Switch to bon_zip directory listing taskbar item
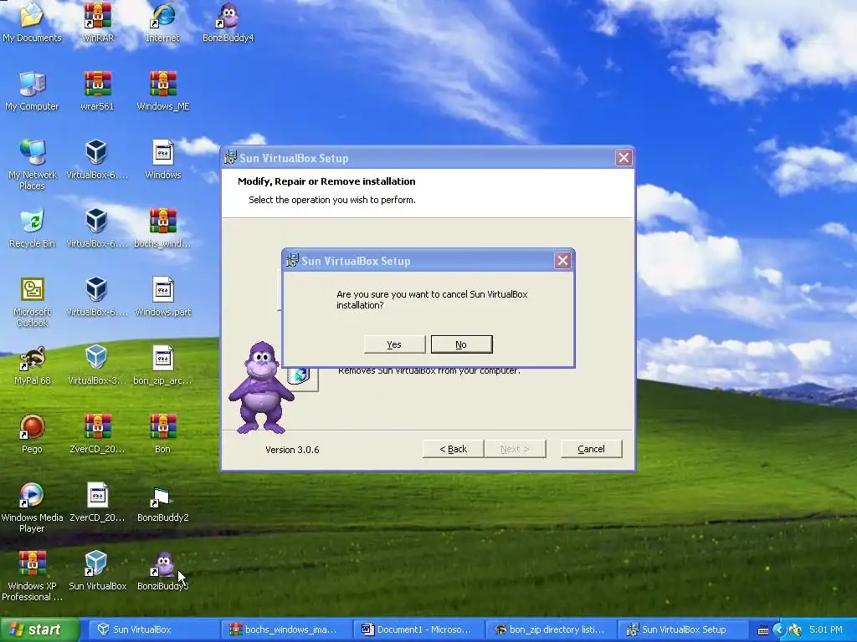The image size is (857, 642). [x=551, y=629]
